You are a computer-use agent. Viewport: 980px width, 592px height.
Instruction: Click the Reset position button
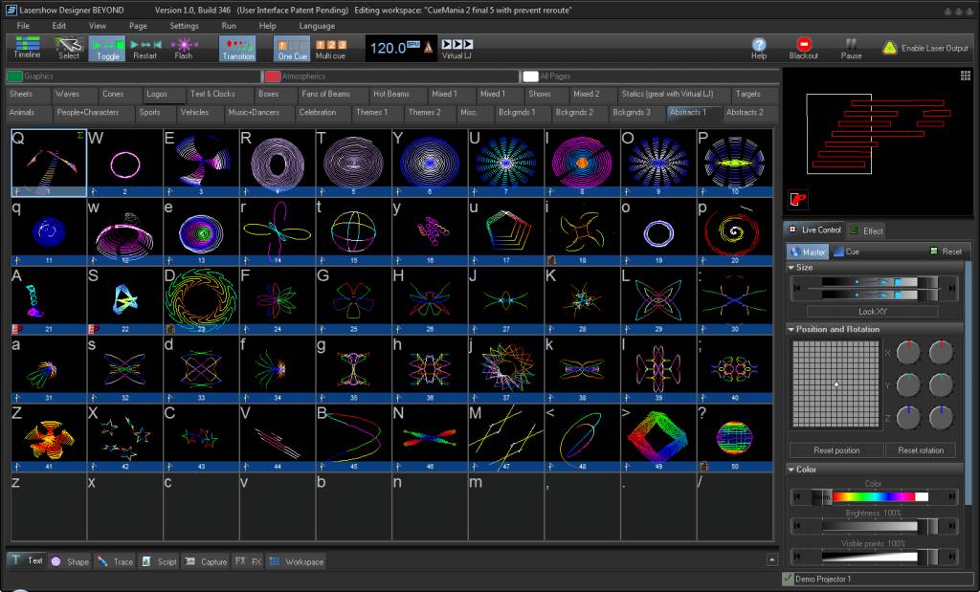(x=836, y=450)
